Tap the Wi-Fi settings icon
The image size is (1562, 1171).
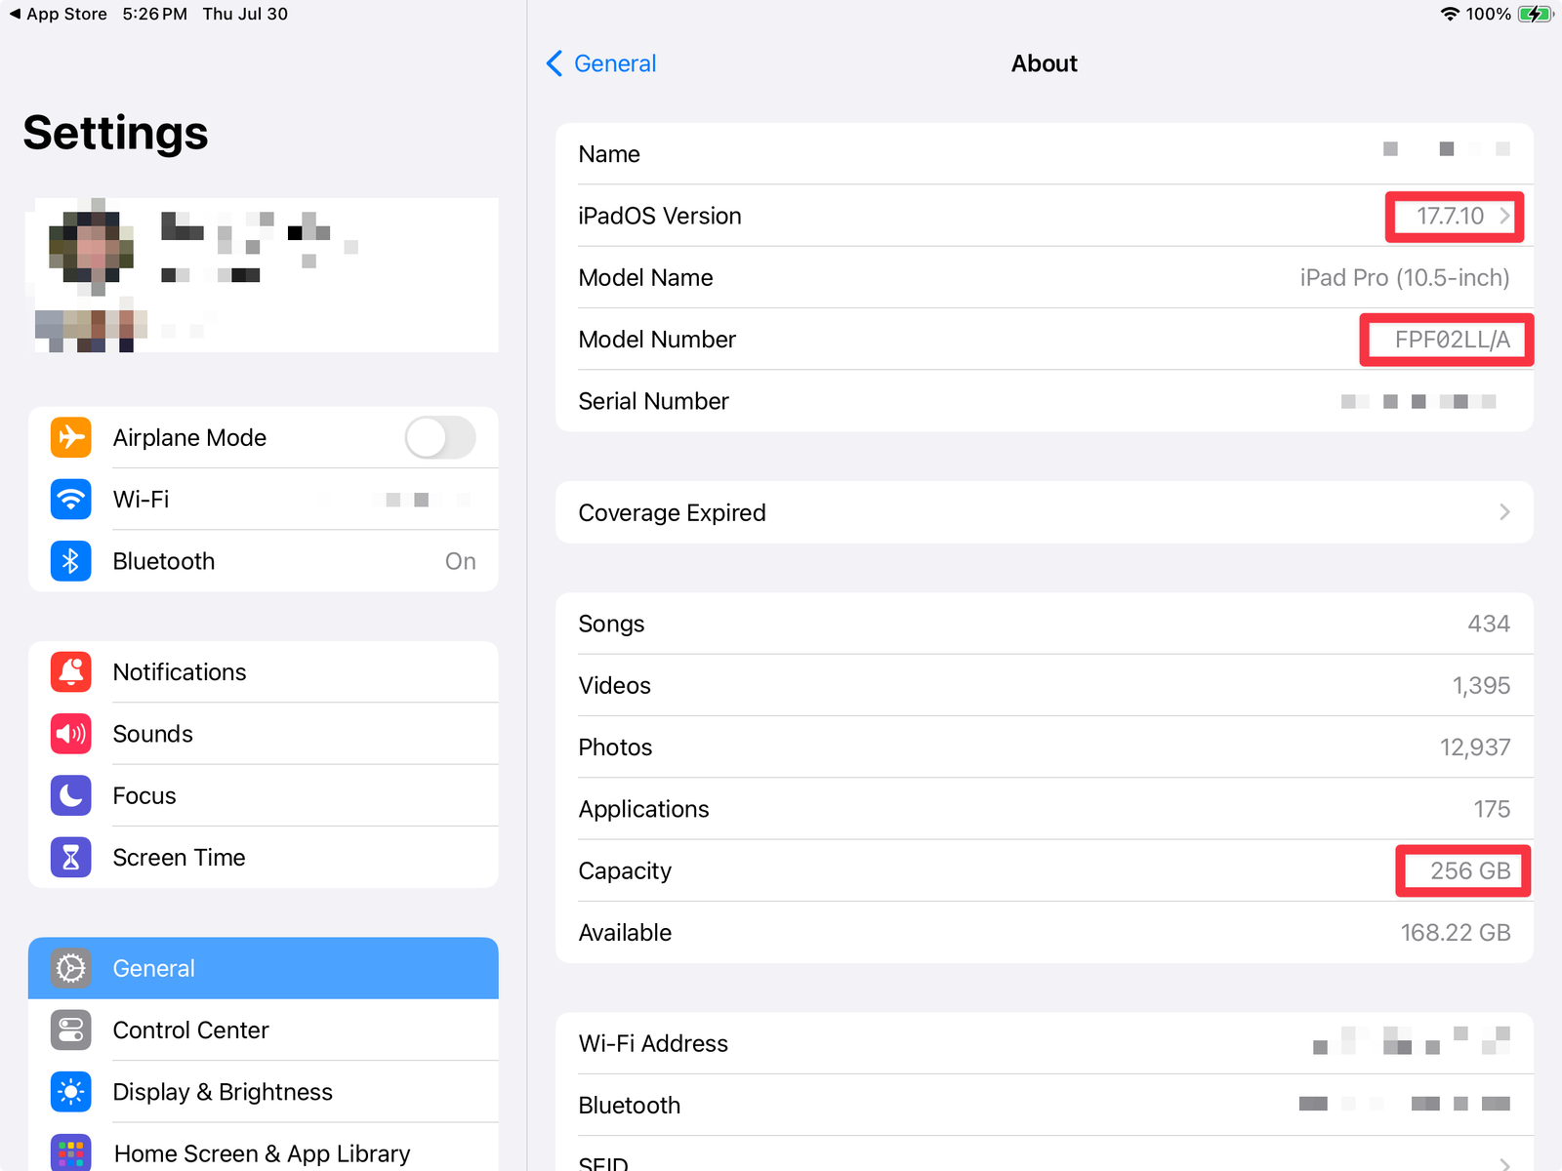pyautogui.click(x=71, y=500)
